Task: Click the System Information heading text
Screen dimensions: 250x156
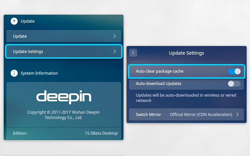Action: point(39,73)
